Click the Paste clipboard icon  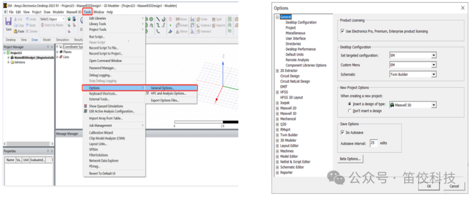[15, 31]
